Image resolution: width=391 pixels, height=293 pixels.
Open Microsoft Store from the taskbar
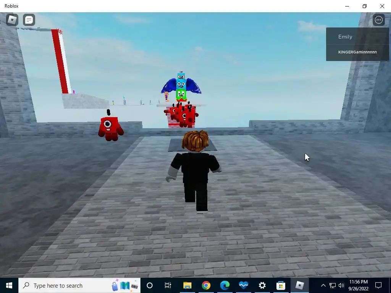tap(281, 285)
